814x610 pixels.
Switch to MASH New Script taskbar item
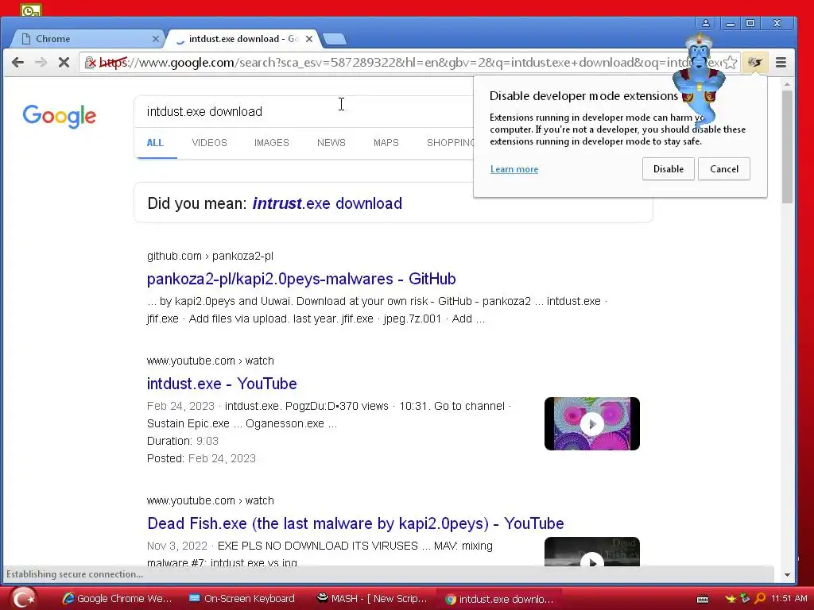[x=372, y=599]
